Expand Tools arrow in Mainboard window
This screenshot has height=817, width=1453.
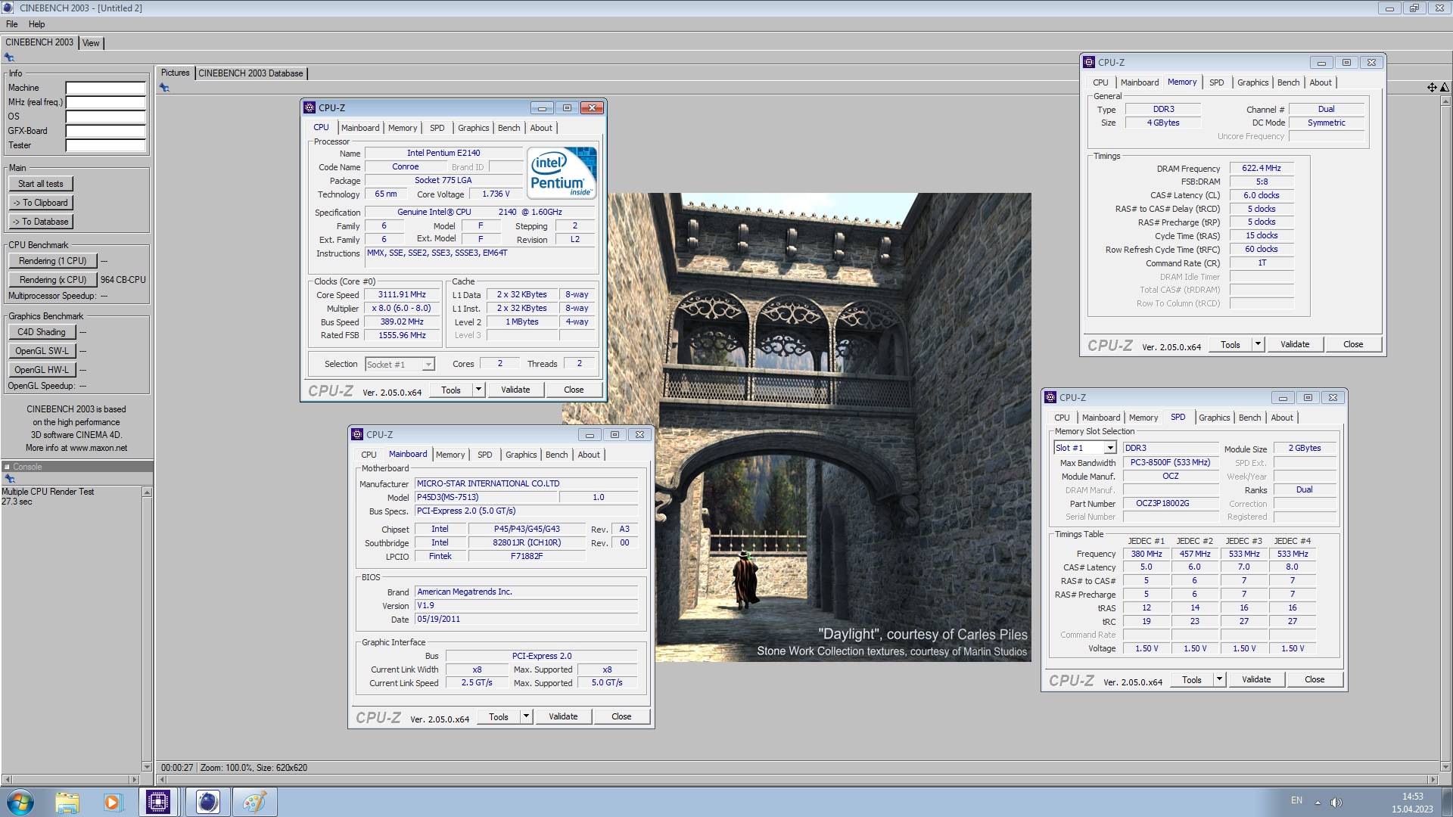[526, 716]
